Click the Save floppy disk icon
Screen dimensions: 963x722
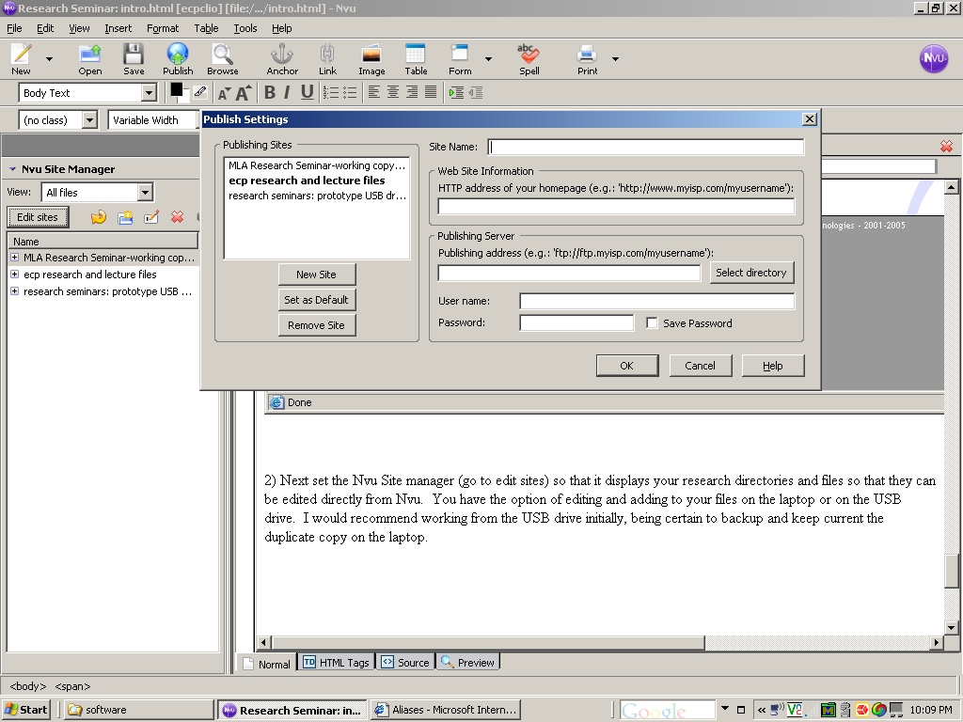(134, 55)
